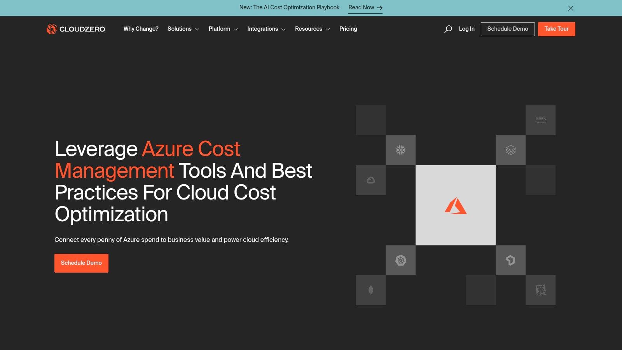Click the Why Change? nav item
622x350 pixels.
141,29
